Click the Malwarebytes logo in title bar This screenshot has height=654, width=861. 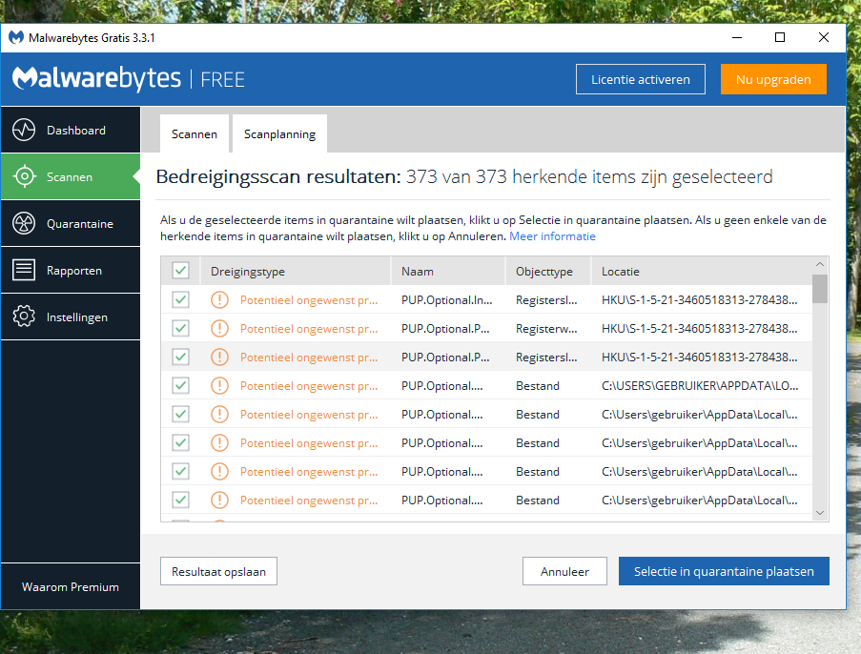point(16,37)
